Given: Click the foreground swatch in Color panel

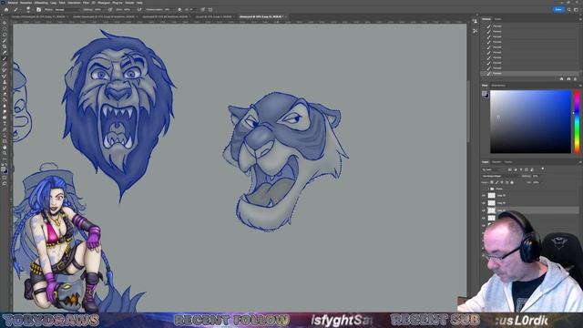Looking at the screenshot, I should (x=485, y=93).
